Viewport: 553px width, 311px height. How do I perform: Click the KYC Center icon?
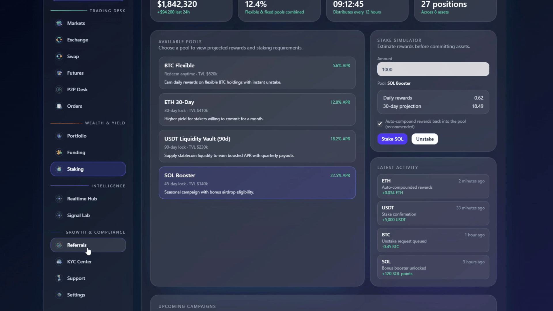[59, 262]
